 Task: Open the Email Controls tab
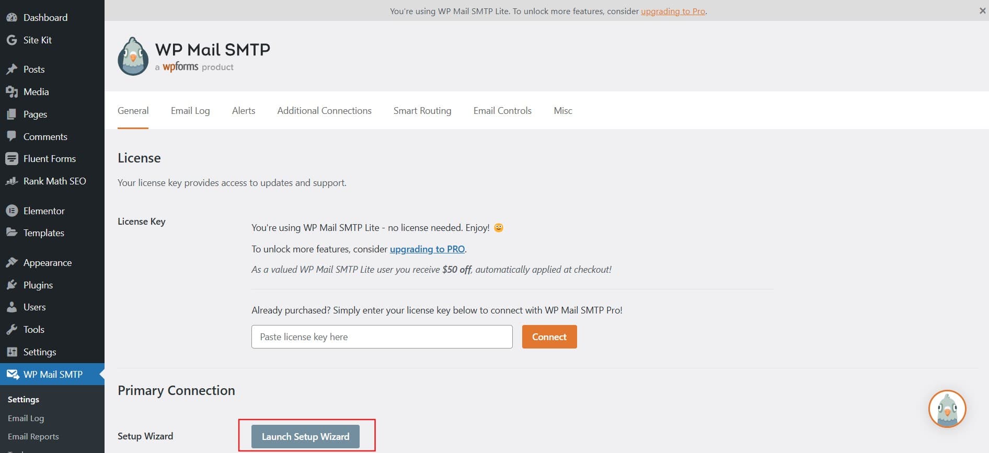tap(502, 111)
